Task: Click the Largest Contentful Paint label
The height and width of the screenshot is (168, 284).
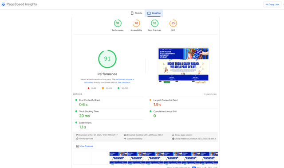Action: click(x=166, y=100)
